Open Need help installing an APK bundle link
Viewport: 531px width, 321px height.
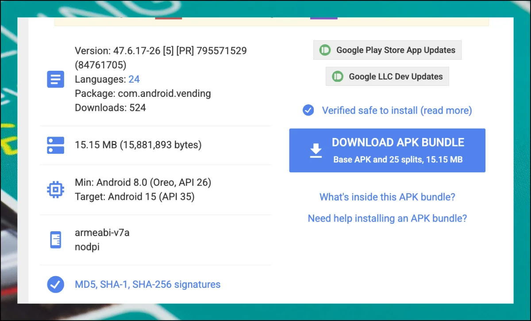click(x=387, y=218)
